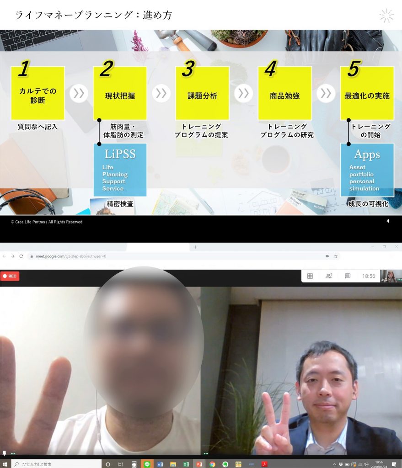Click the Windows taskbar search box
Viewport: 402px width, 468px height.
point(56,464)
